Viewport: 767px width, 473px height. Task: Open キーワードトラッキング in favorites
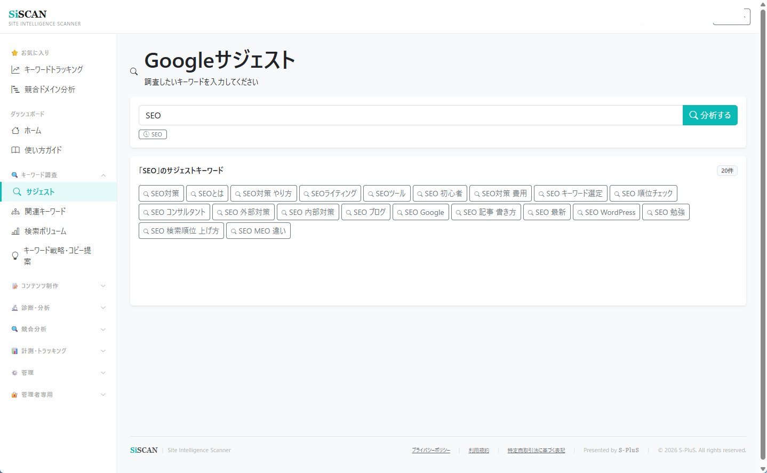[x=58, y=70]
